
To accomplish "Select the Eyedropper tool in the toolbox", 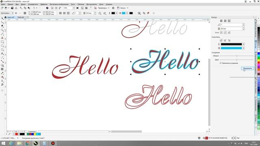I will tap(2, 73).
